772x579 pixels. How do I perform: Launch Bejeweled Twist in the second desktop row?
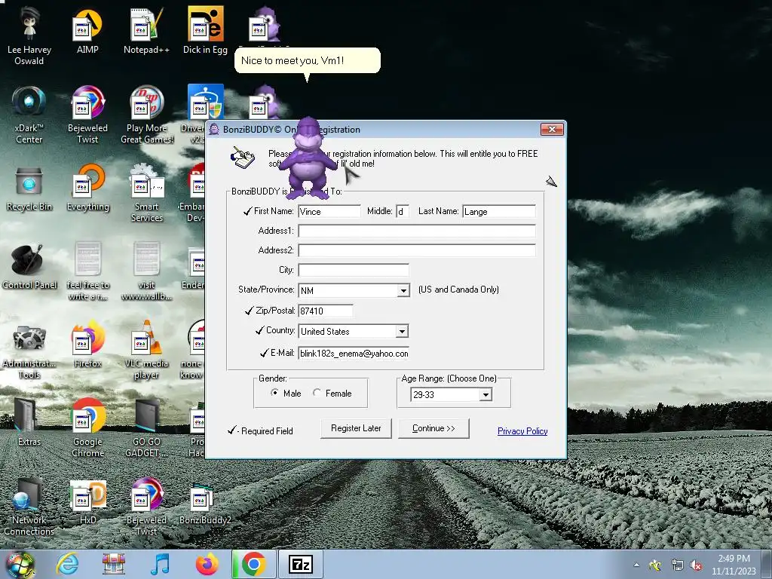[x=87, y=115]
